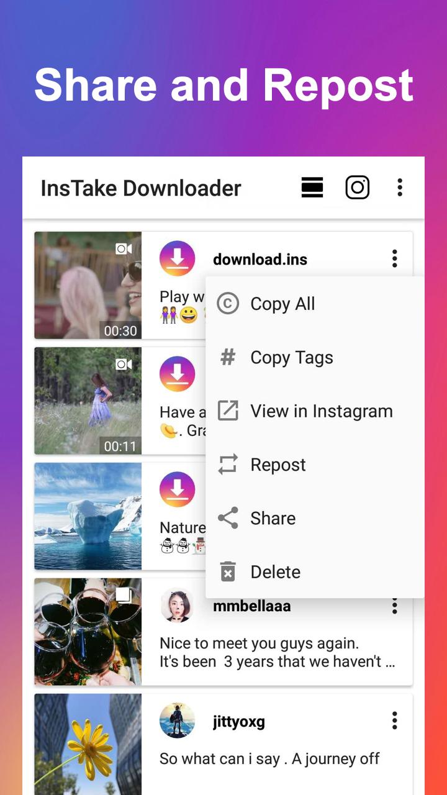447x795 pixels.
Task: Open the iceberg photo thumbnail
Action: click(x=88, y=516)
